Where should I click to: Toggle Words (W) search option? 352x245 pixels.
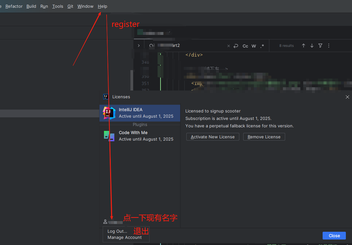[254, 46]
